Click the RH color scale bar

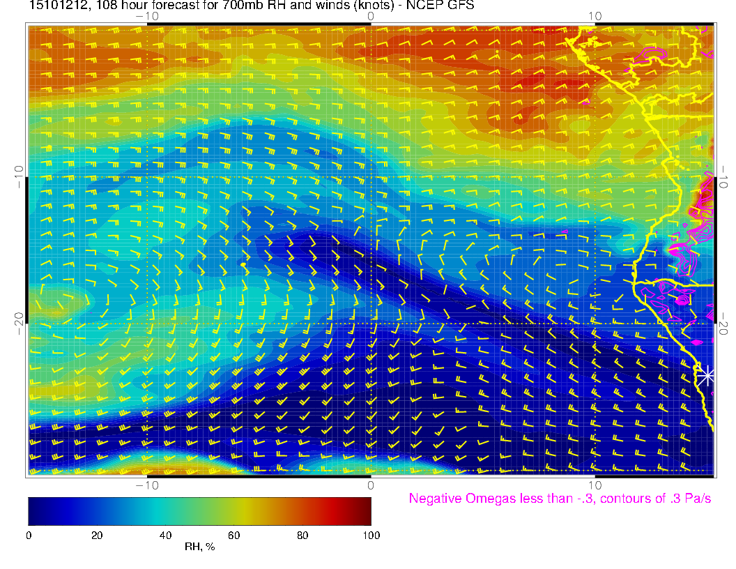[x=199, y=511]
